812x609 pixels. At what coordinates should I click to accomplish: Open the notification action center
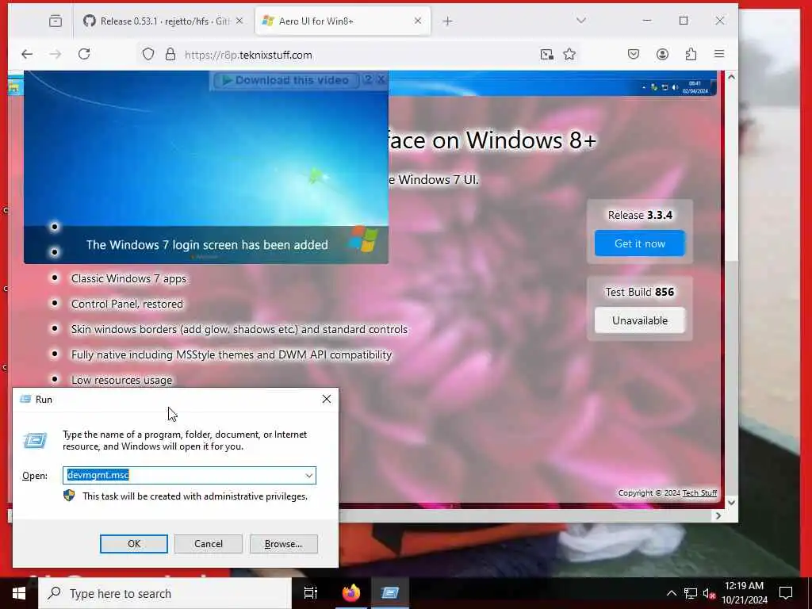point(786,593)
